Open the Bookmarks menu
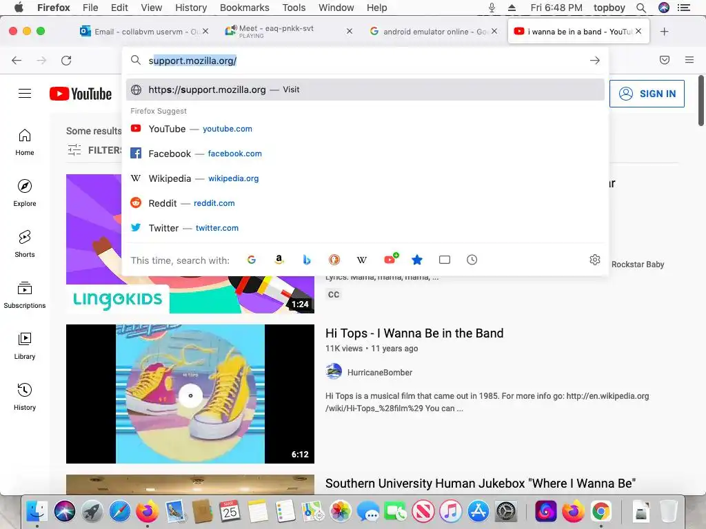 click(245, 8)
